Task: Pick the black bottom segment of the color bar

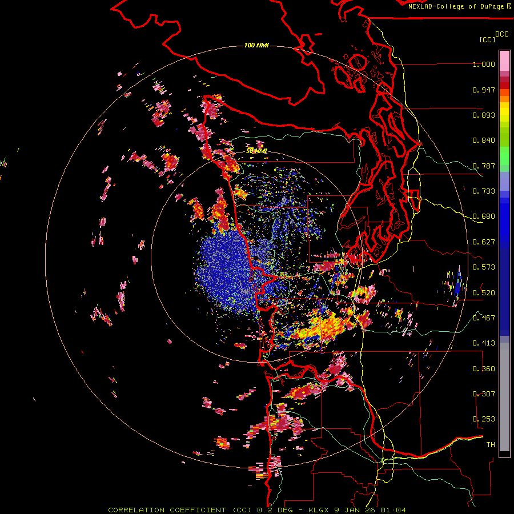Action: click(x=504, y=454)
